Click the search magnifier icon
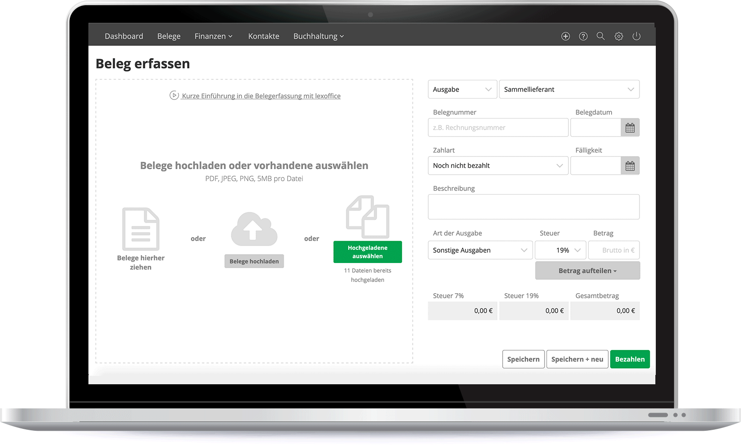Image resolution: width=741 pixels, height=447 pixels. tap(601, 36)
